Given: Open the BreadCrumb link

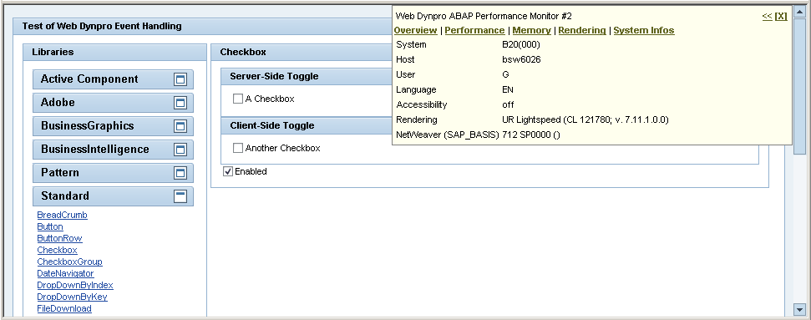Looking at the screenshot, I should coord(62,215).
